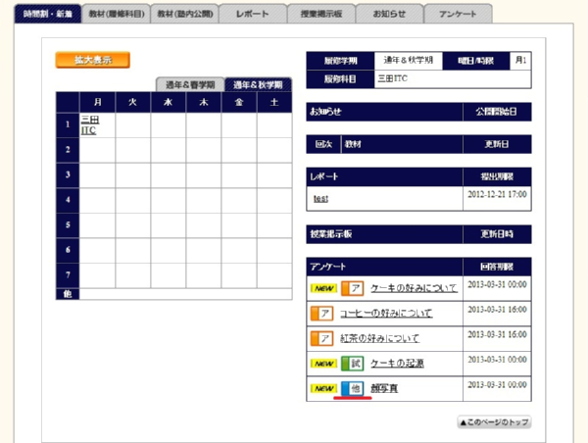Screen dimensions: 588x443
Task: Click the NEW badge on ケーキの起源 row
Action: tap(324, 364)
